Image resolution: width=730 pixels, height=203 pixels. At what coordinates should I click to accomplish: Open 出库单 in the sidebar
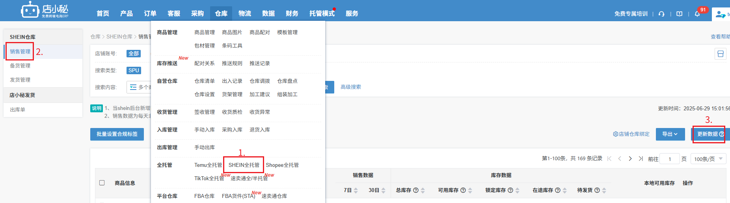click(x=18, y=110)
